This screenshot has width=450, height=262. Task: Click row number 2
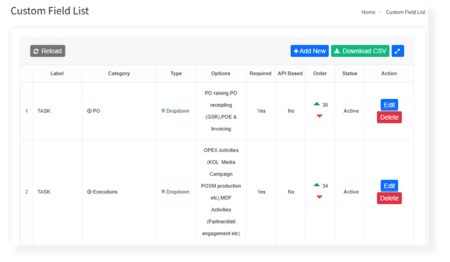[27, 192]
